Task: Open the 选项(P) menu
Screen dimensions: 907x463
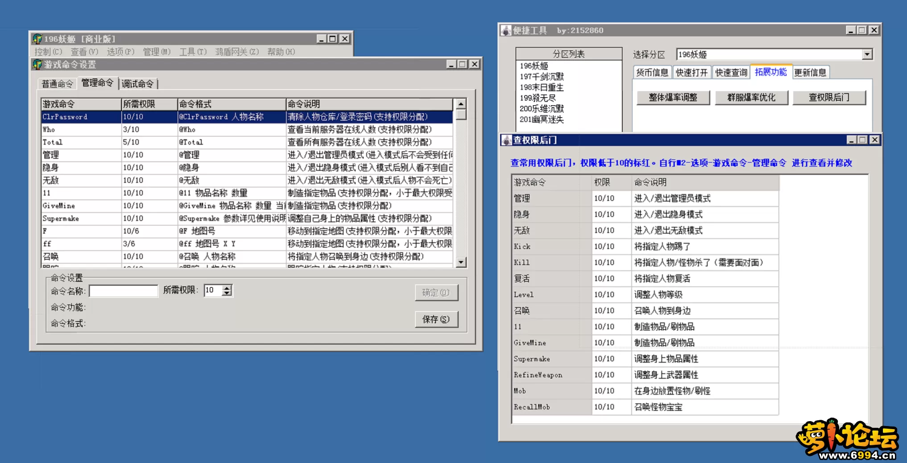Action: point(120,52)
